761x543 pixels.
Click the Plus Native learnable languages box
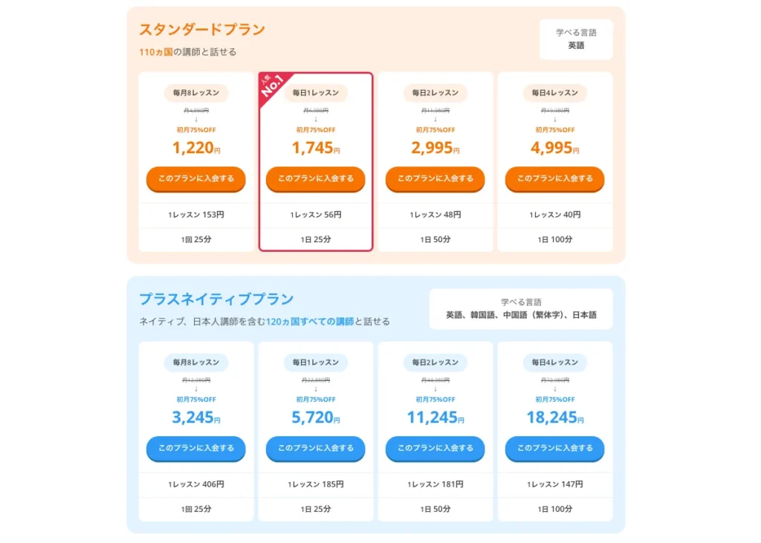pos(521,309)
